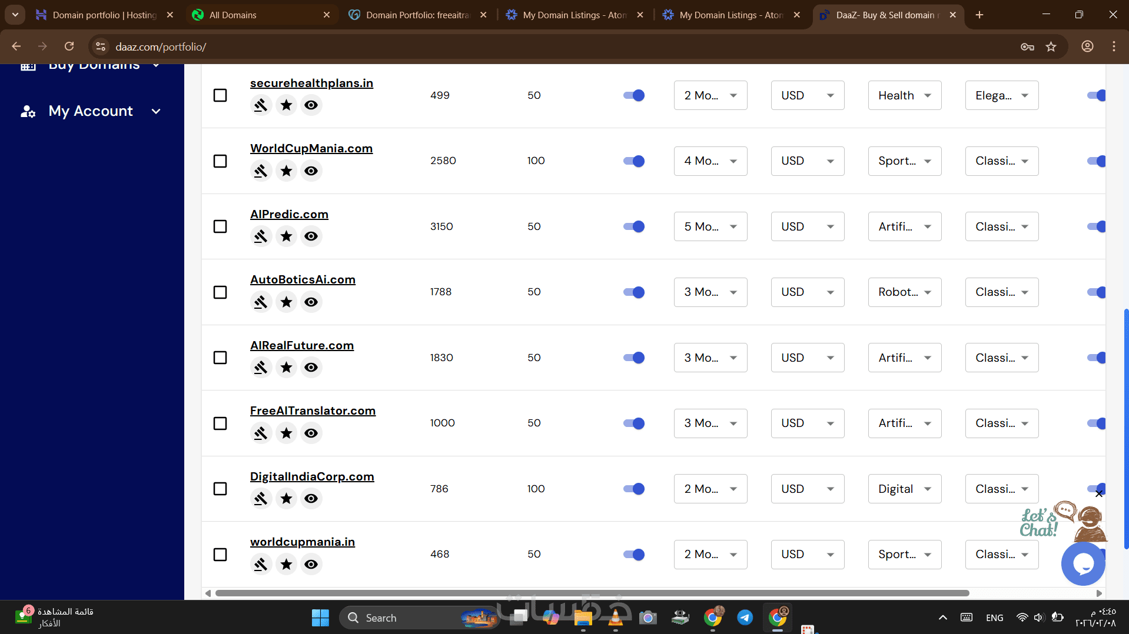
Task: Click the gavel icon under AutoBoticsAi.com
Action: click(x=261, y=302)
